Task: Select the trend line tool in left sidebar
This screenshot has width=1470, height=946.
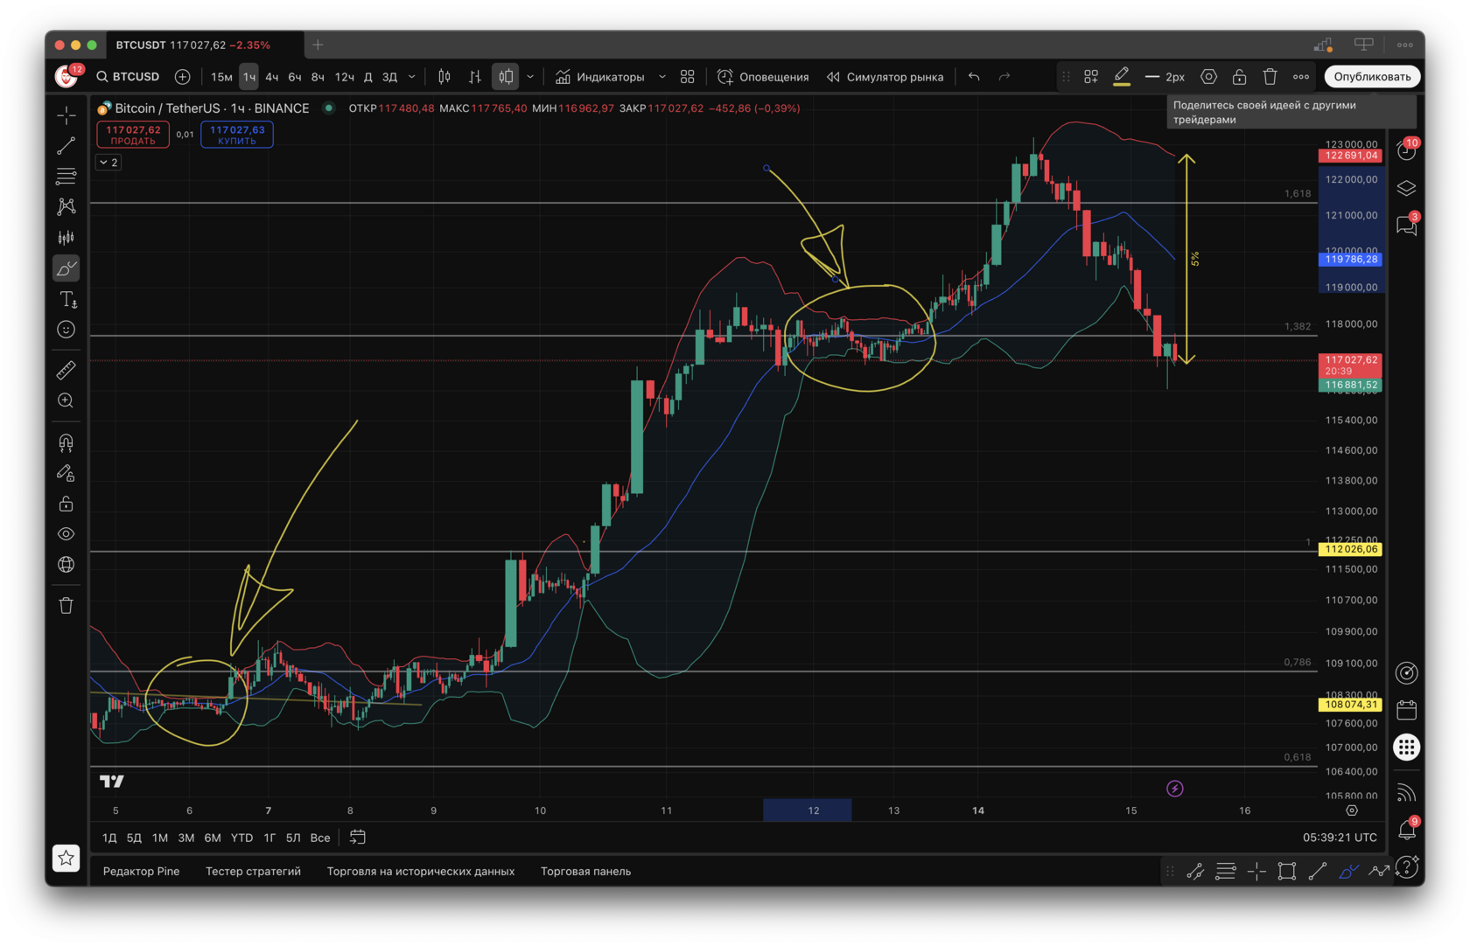Action: point(66,146)
